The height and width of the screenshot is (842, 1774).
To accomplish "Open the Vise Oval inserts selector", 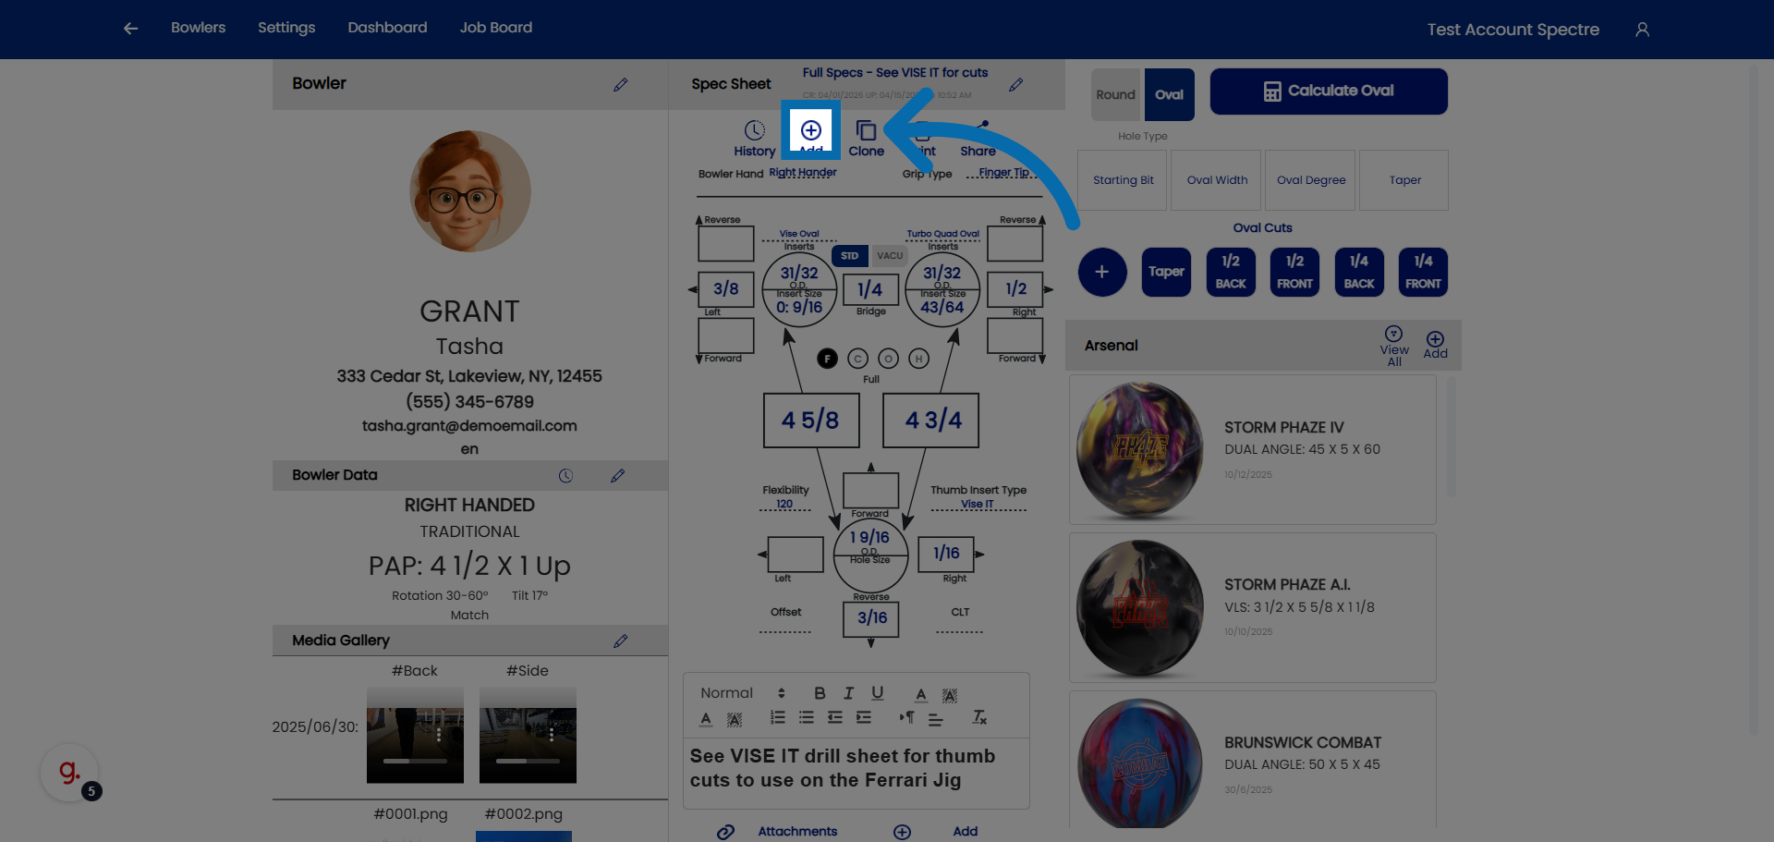I will (799, 234).
